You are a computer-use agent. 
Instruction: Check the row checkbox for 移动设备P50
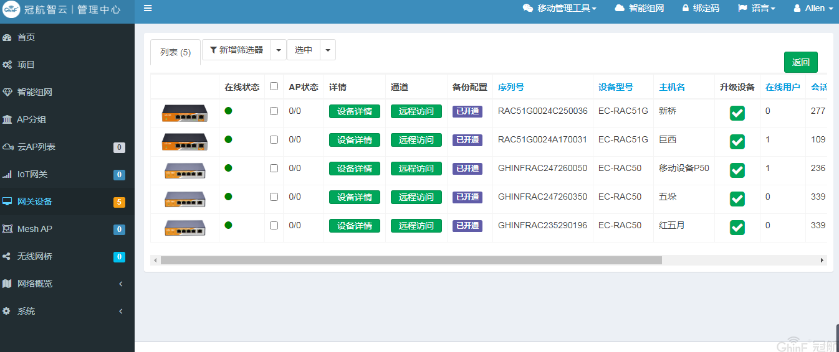(x=274, y=169)
